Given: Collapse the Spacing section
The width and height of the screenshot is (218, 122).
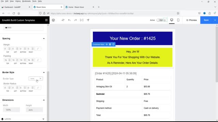Looking at the screenshot, I should pyautogui.click(x=44, y=39).
